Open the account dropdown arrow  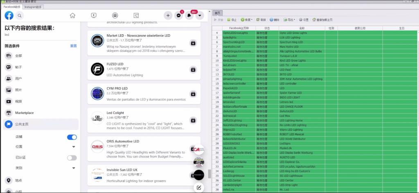[x=200, y=16]
